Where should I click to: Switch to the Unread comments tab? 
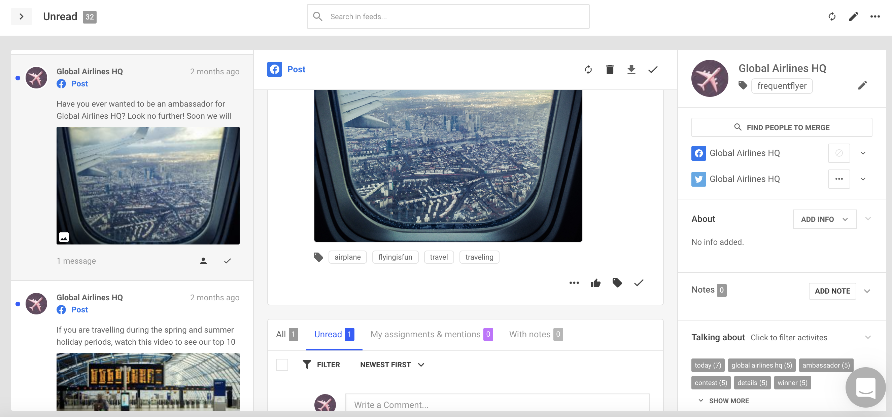[334, 334]
